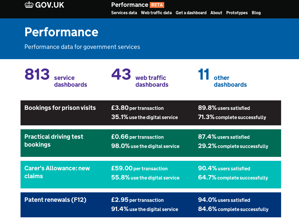The width and height of the screenshot is (299, 221).
Task: Open the Web traffic data navigation item
Action: click(156, 13)
